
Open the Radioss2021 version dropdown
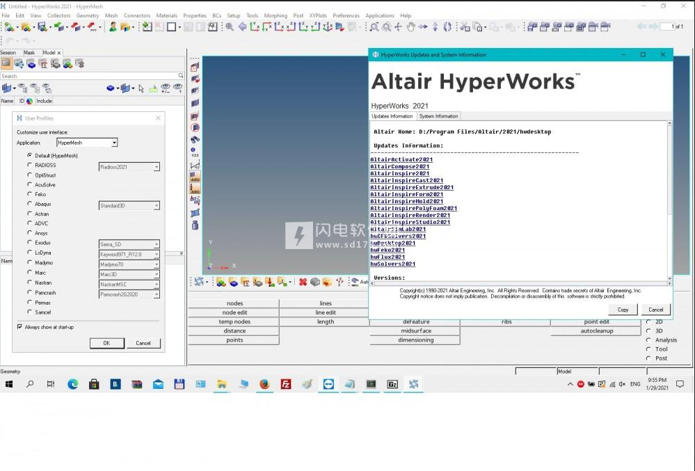(x=129, y=167)
